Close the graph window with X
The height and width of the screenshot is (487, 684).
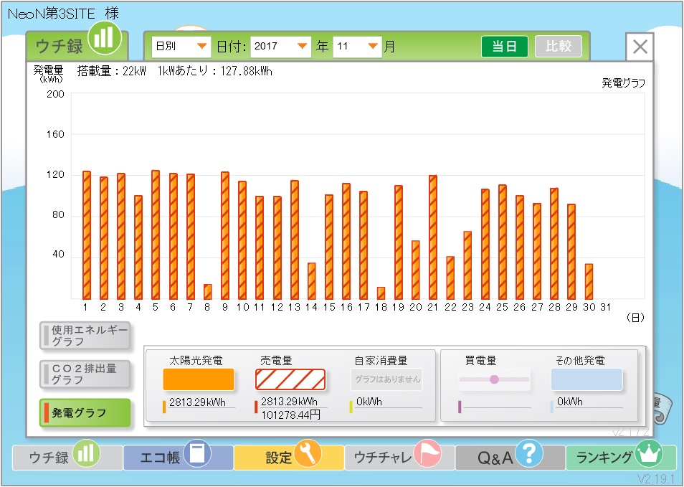click(640, 47)
